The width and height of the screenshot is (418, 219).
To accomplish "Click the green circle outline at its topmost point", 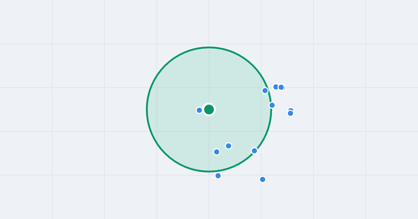I will (209, 48).
